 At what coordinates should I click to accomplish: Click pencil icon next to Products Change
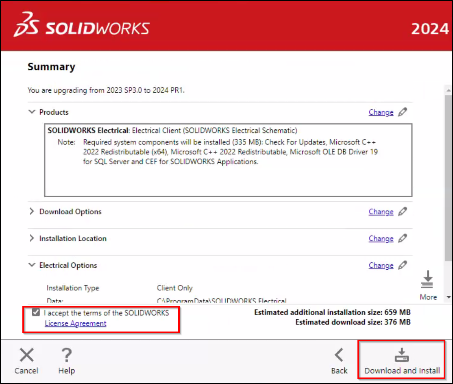click(x=403, y=112)
